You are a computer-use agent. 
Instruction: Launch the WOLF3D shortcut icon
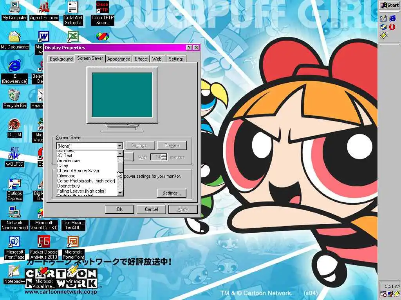tap(14, 158)
